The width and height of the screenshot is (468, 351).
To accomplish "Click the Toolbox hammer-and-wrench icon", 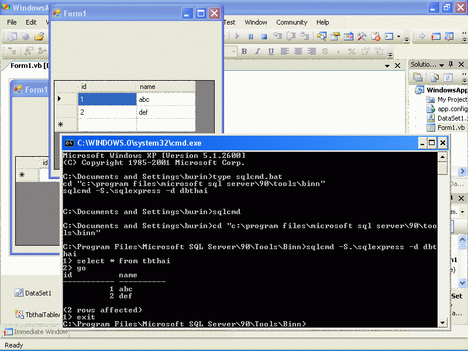I will (x=362, y=36).
